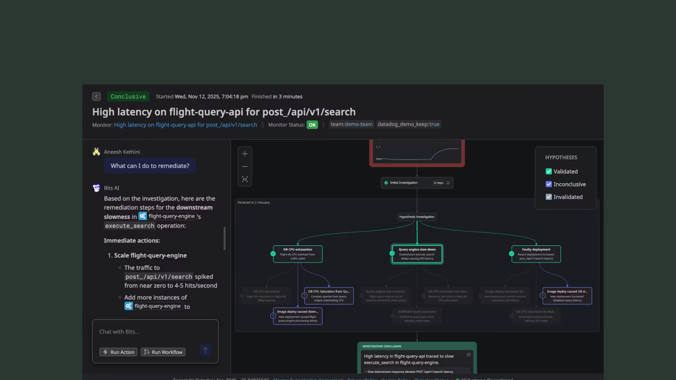
Task: Uncheck the Inconclusive hypotheses checkbox
Action: pos(549,184)
